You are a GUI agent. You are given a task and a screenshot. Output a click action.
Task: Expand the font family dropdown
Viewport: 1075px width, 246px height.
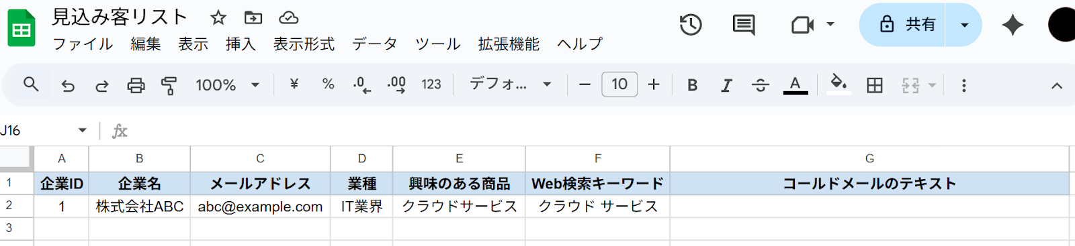click(x=510, y=84)
